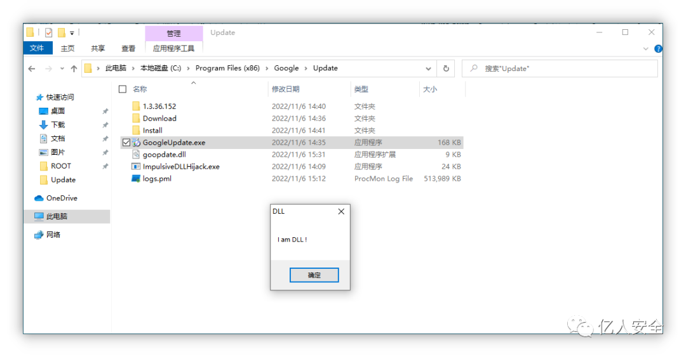The width and height of the screenshot is (686, 357).
Task: Click the ImpulsiveDLLHijack.exe file icon
Action: coord(136,167)
